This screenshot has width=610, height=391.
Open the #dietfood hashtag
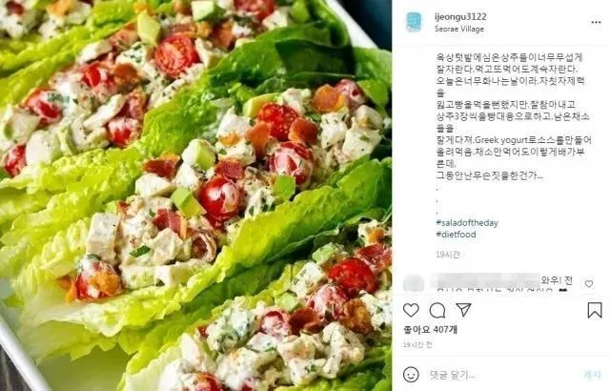point(456,235)
